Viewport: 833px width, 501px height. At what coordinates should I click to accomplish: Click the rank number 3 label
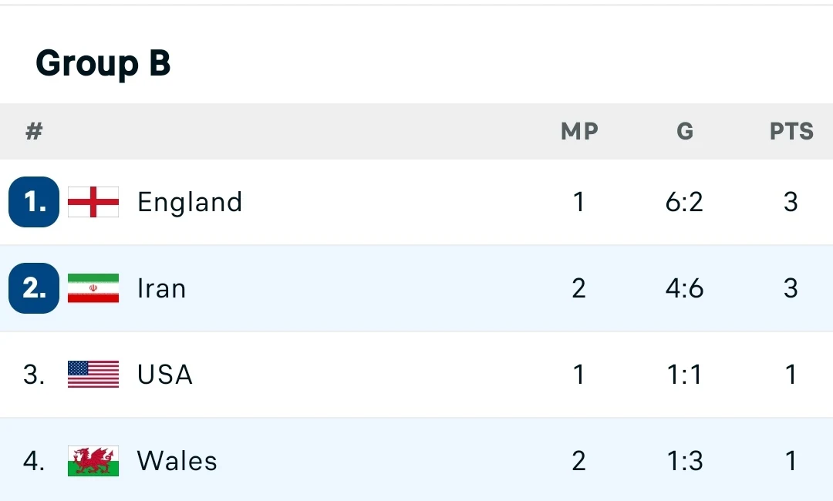33,375
